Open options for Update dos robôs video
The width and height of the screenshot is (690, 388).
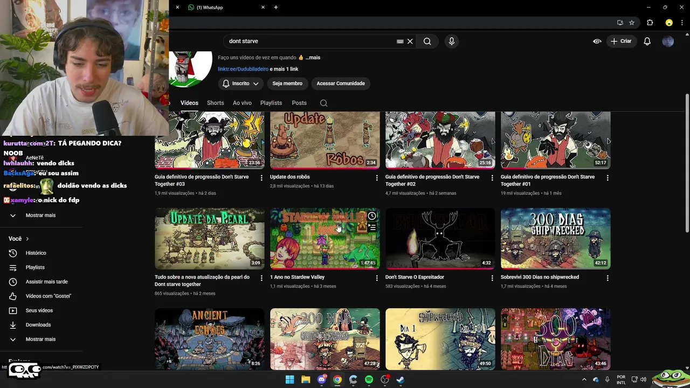tap(377, 178)
